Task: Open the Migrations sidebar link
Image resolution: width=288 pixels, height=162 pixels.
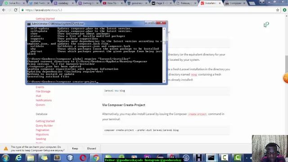Action: (42, 135)
